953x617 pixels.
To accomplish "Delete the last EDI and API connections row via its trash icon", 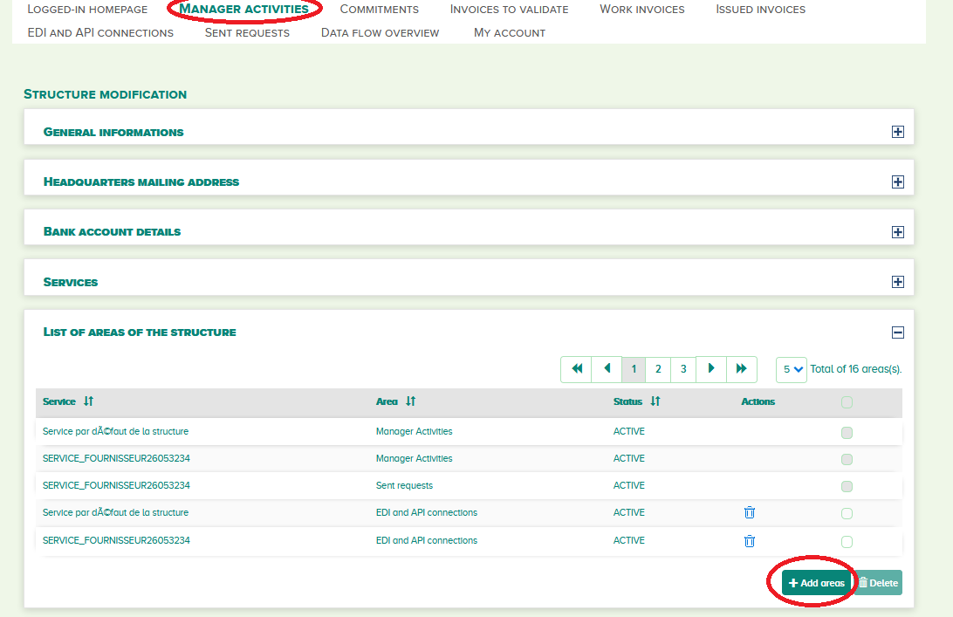I will (x=750, y=541).
